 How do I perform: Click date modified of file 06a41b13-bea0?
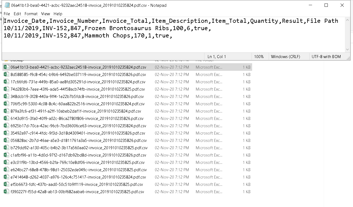(x=172, y=67)
